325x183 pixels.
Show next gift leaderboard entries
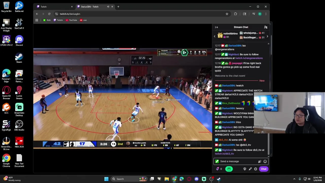tap(267, 36)
